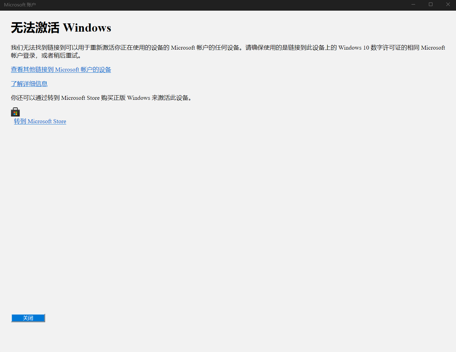Open the 转到 Microsoft Store link
The width and height of the screenshot is (456, 352).
pos(40,121)
